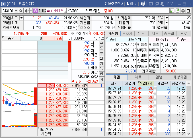Select the 1,295 ask price row
Viewport: 193px width, 138px height.
(71, 85)
